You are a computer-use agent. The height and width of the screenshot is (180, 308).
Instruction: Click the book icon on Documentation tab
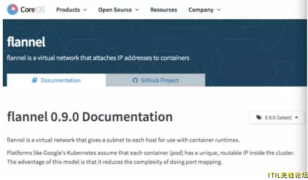pyautogui.click(x=35, y=80)
